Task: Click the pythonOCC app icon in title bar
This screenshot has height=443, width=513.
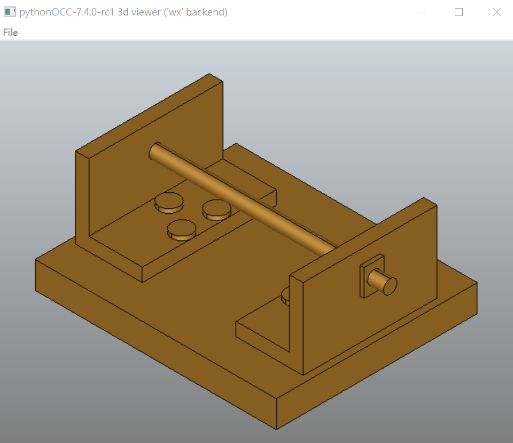Action: [x=10, y=12]
